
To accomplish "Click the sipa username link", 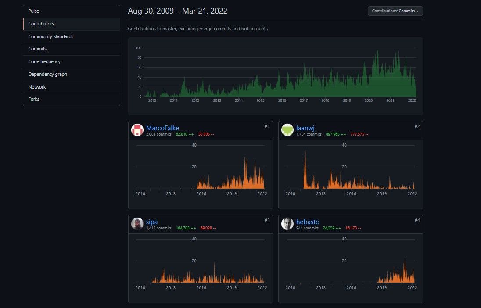I will point(152,222).
